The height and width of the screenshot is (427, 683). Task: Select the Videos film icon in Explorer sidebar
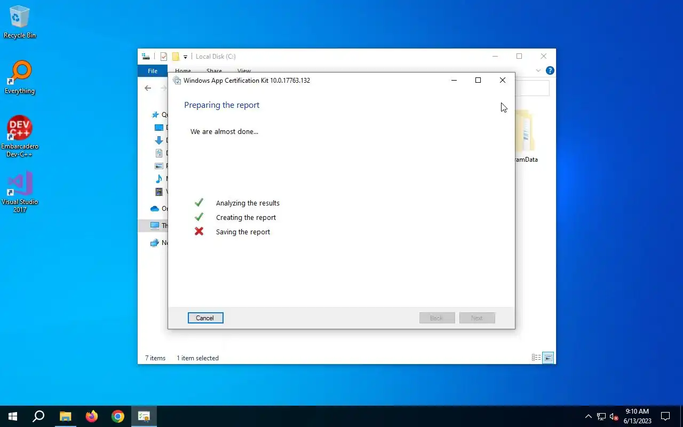click(158, 192)
